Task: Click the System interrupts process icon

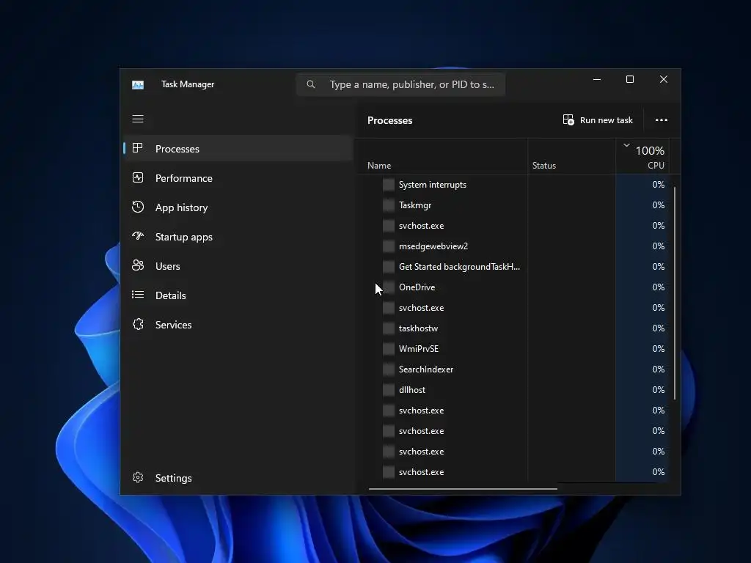Action: pos(389,184)
